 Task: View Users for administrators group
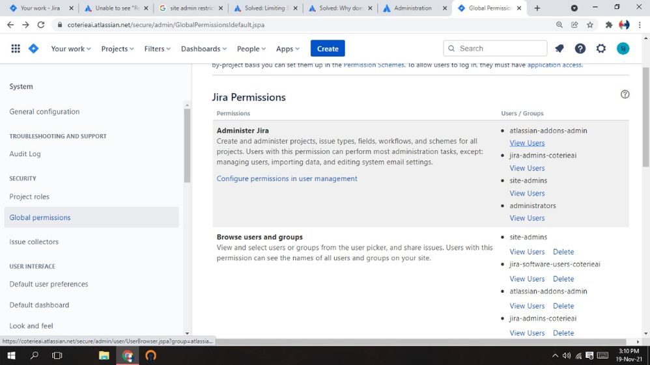click(x=527, y=218)
